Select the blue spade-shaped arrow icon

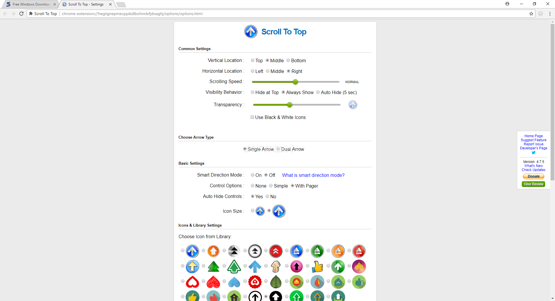[x=234, y=282]
